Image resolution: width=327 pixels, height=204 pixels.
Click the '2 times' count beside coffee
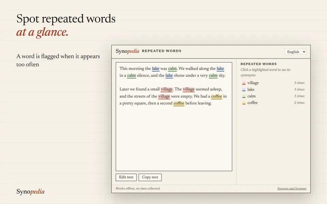(299, 103)
